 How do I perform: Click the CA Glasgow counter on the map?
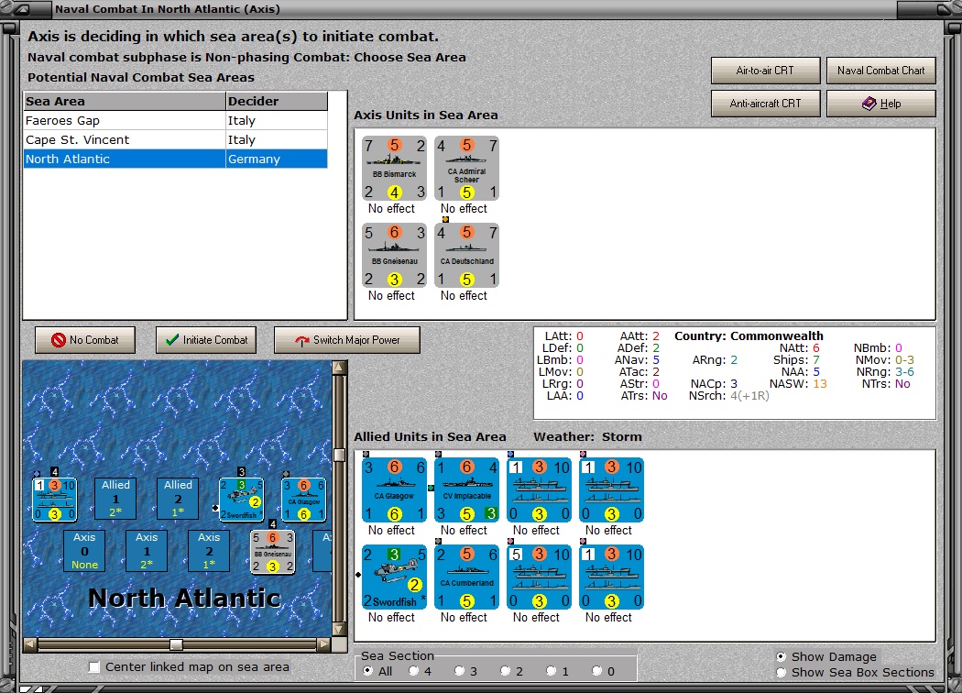(303, 500)
